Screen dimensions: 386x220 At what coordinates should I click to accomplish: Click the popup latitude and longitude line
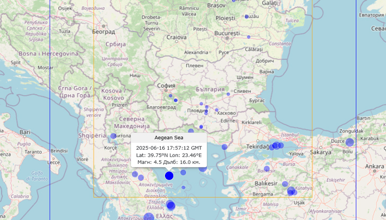tap(169, 155)
